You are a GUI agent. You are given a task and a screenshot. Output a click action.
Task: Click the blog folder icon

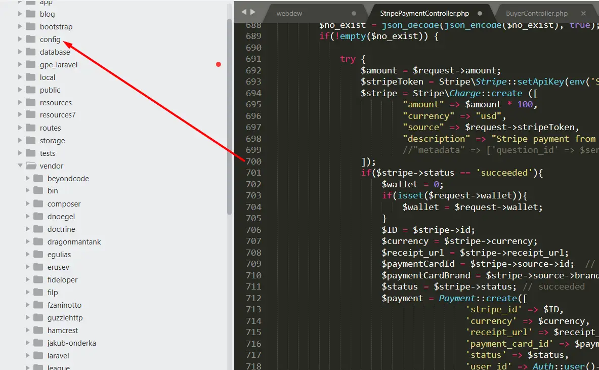tap(30, 14)
